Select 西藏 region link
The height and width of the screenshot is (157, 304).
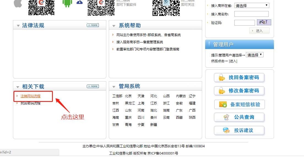(x=179, y=117)
